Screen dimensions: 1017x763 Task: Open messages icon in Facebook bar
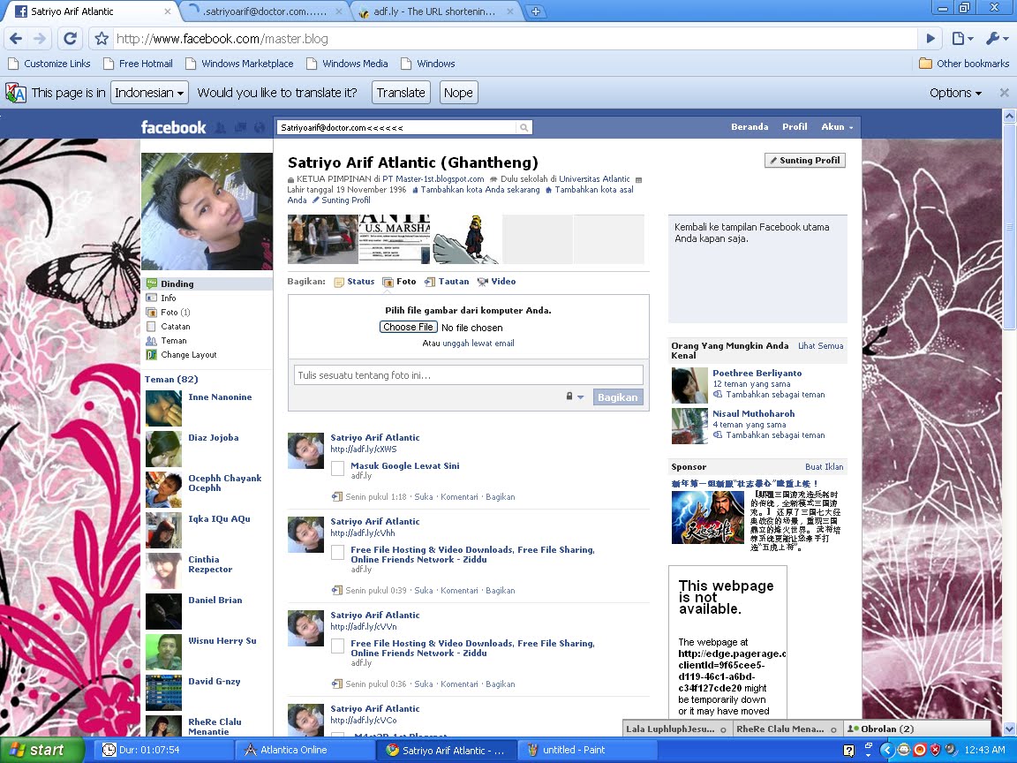pyautogui.click(x=240, y=127)
